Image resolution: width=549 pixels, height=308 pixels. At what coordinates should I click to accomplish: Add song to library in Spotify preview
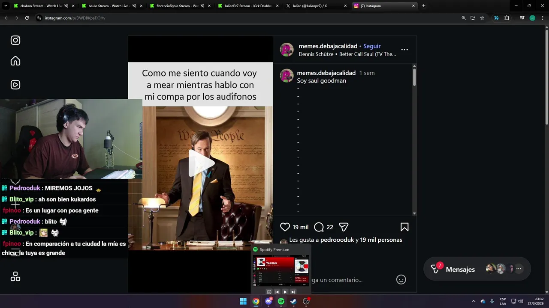pos(269,292)
